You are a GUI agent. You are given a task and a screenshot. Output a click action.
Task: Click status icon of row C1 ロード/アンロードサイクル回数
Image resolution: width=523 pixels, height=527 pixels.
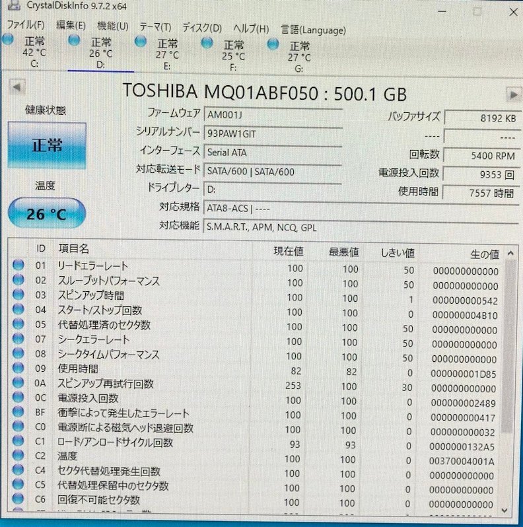pos(18,440)
